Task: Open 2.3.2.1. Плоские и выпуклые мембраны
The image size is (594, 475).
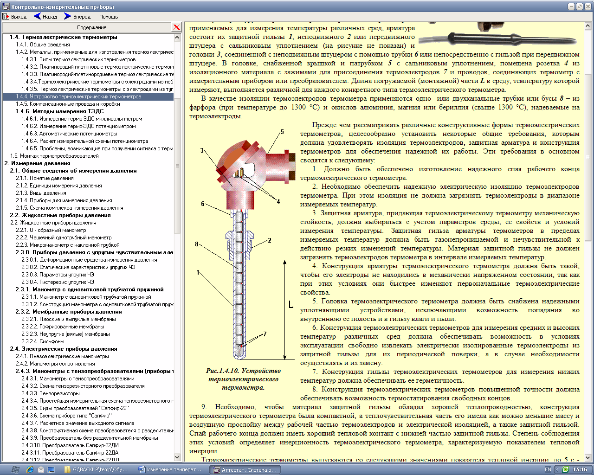Action: click(x=69, y=319)
